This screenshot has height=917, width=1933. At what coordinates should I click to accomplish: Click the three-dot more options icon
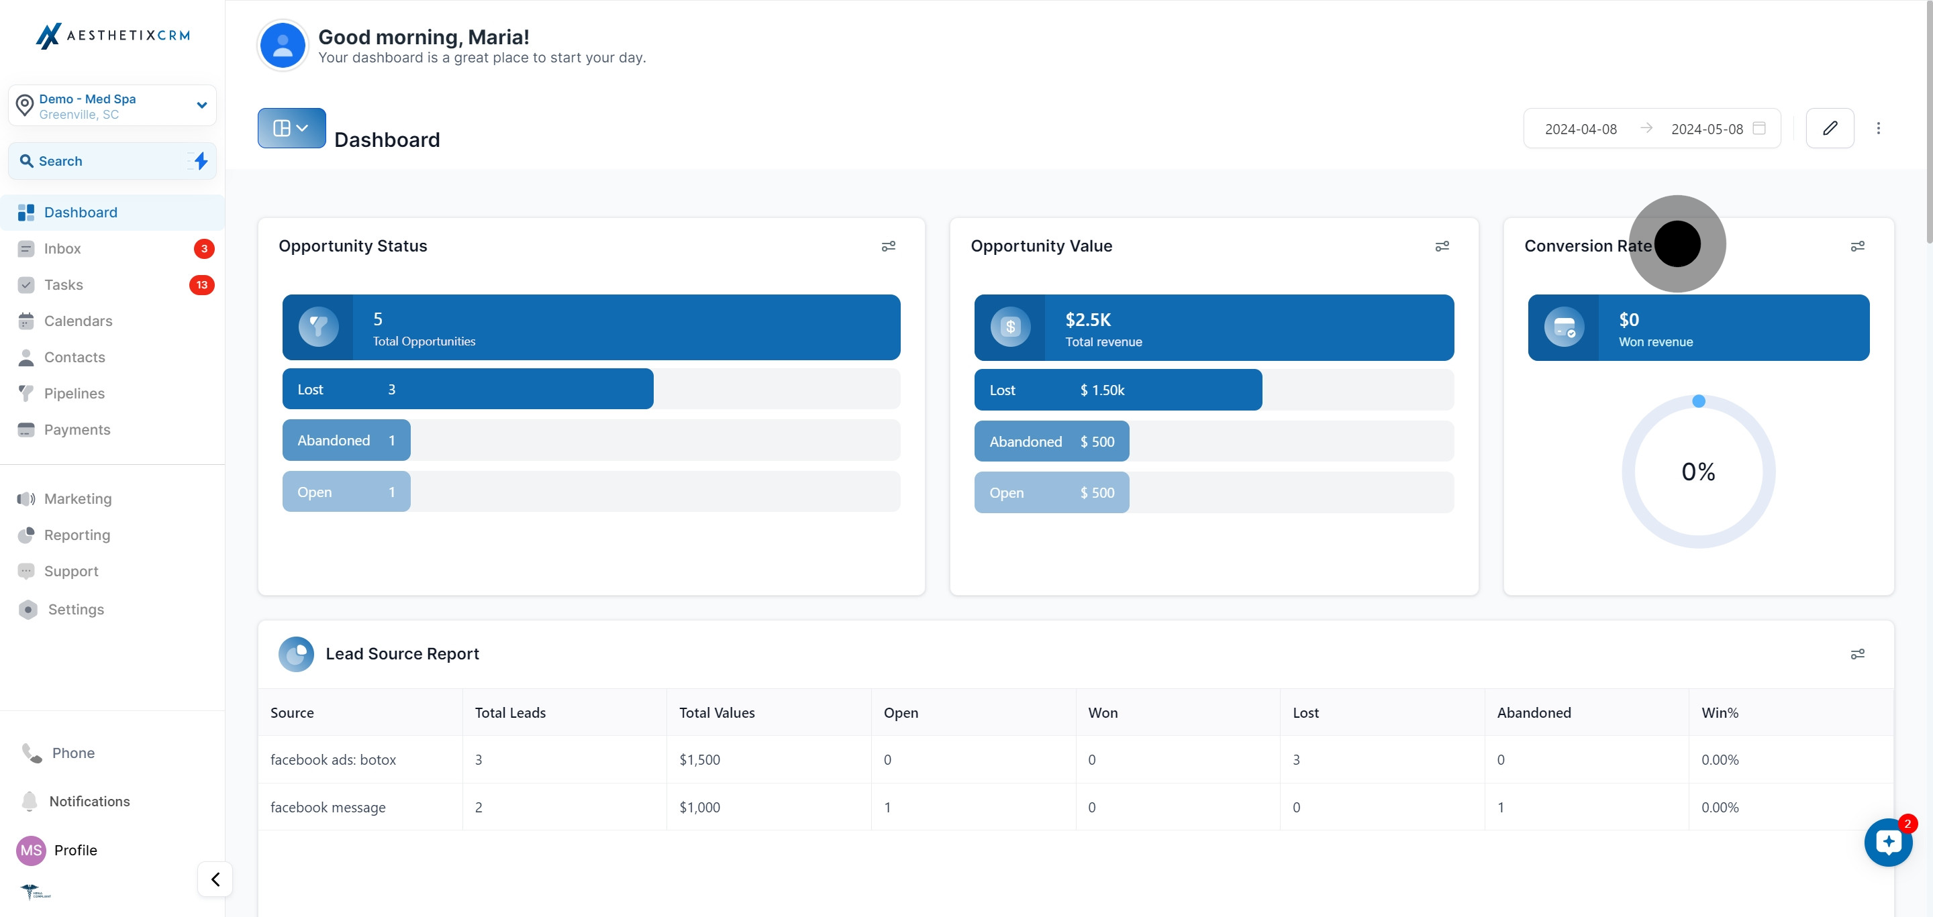(x=1878, y=128)
